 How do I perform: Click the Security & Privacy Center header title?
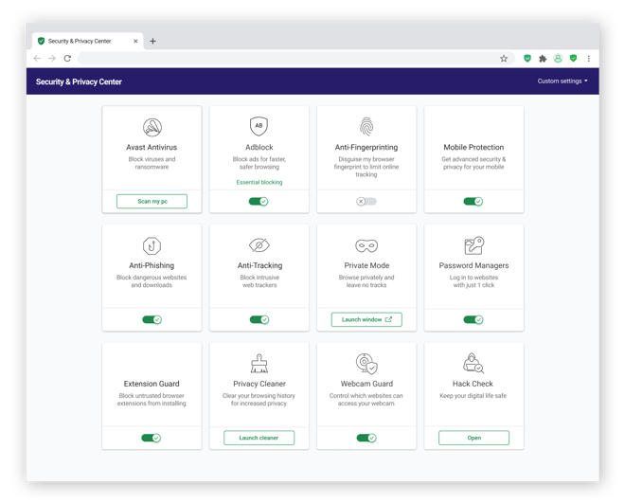coord(79,81)
